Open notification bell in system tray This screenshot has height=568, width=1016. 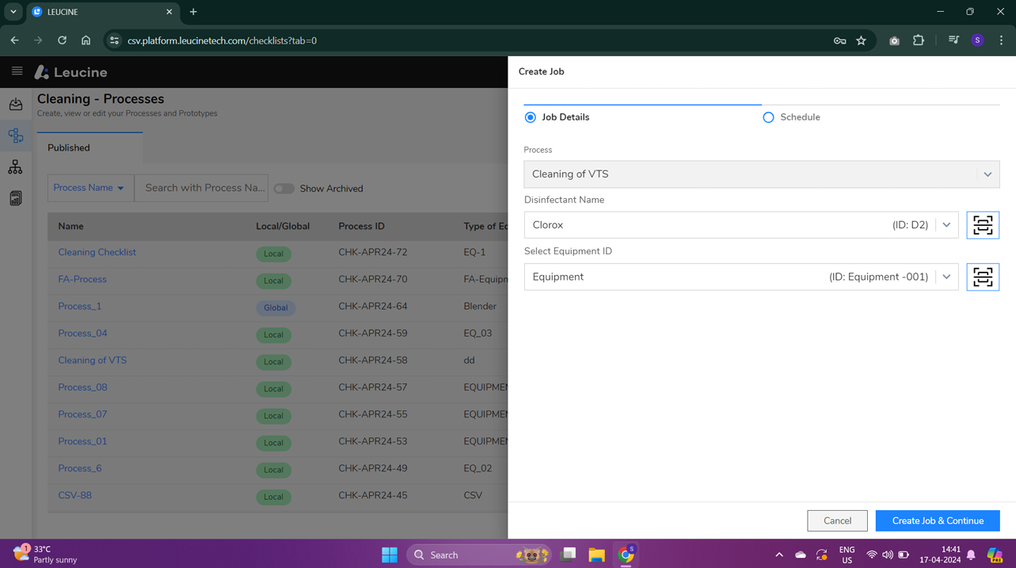coord(971,555)
